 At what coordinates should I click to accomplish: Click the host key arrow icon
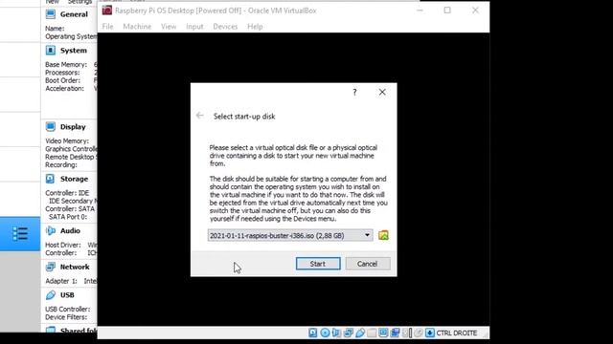click(430, 333)
